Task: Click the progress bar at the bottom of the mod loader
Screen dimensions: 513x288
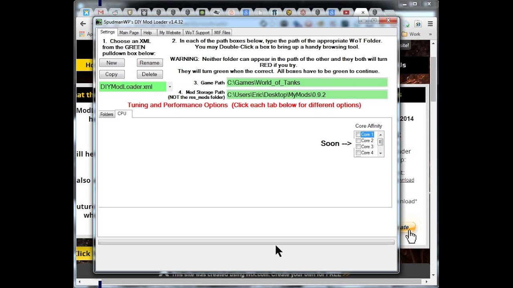Action: tap(246, 242)
